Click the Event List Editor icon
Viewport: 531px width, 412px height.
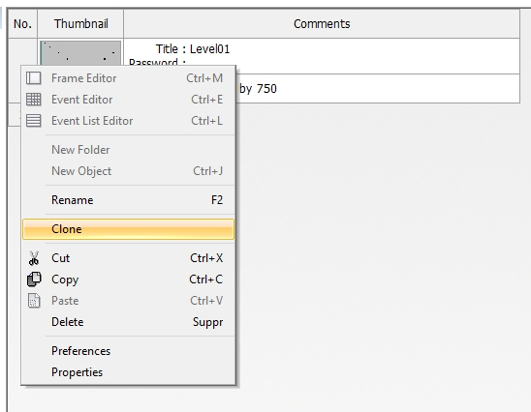point(34,121)
